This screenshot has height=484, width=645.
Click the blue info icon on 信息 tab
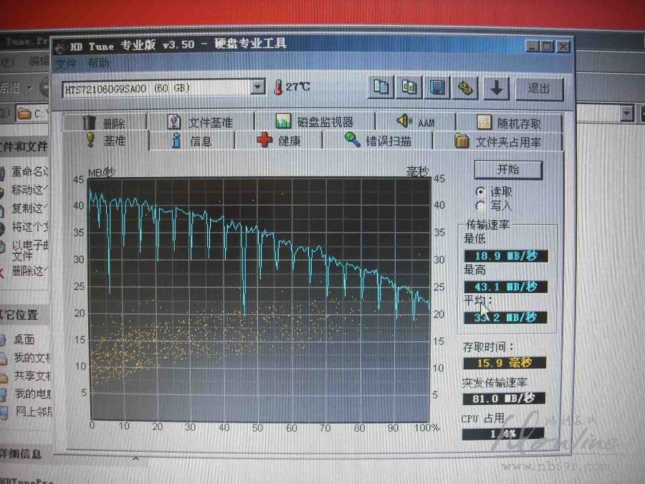coord(176,141)
